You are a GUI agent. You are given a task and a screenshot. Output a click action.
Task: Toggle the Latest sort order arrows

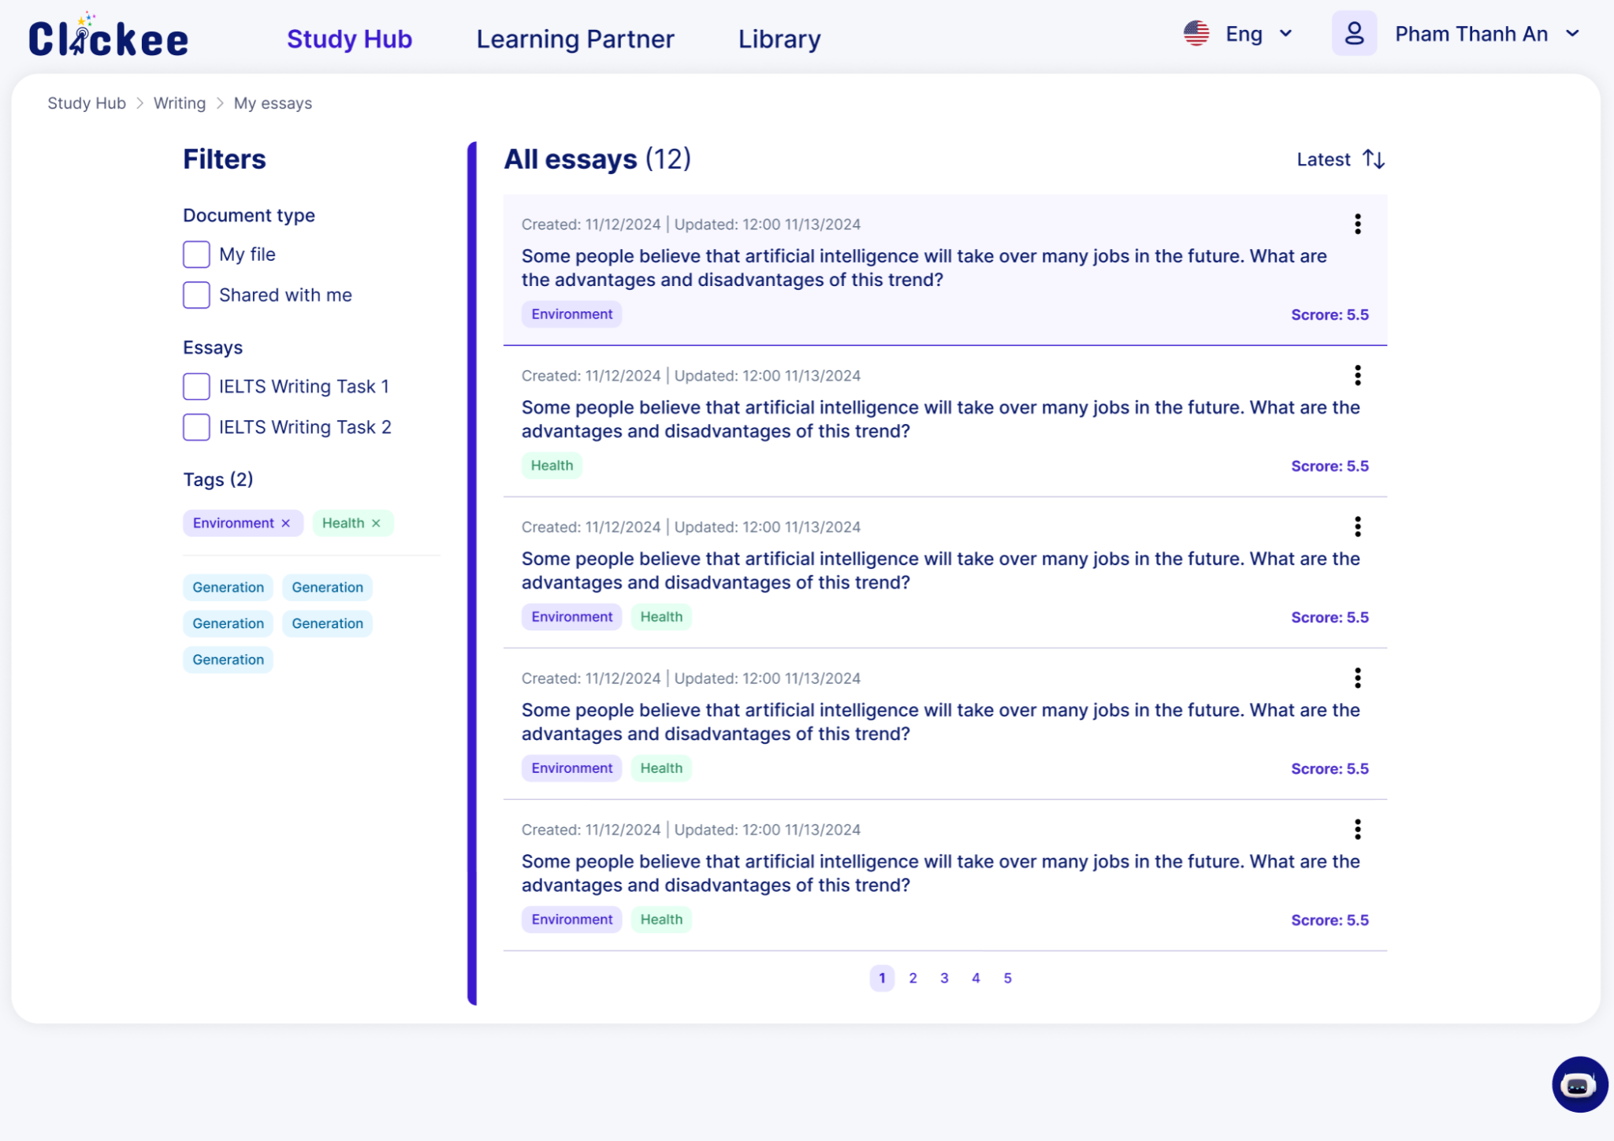1374,159
